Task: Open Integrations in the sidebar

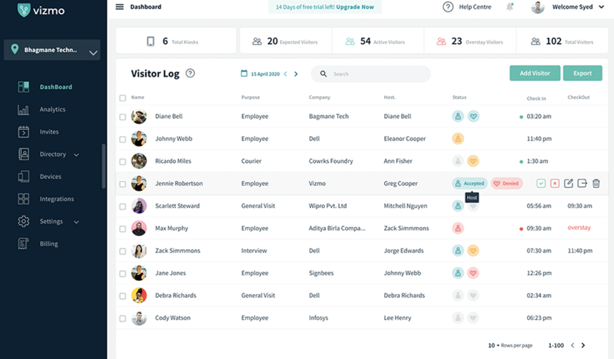Action: click(46, 199)
